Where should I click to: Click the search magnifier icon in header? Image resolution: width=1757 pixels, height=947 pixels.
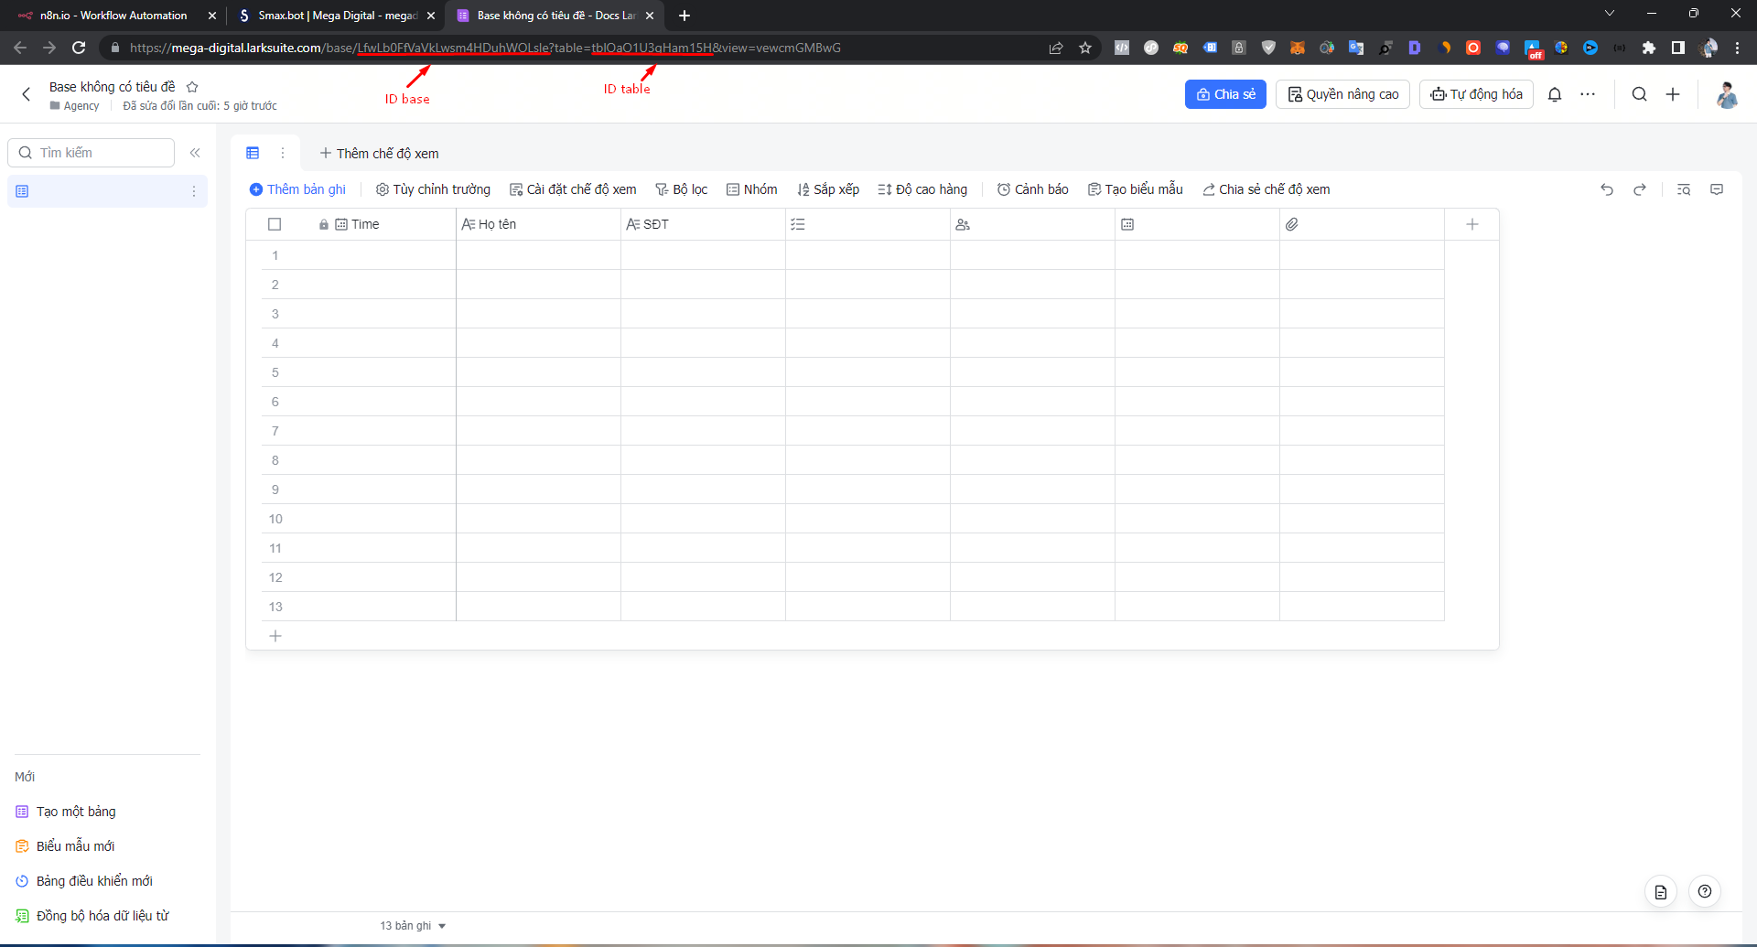click(1639, 94)
